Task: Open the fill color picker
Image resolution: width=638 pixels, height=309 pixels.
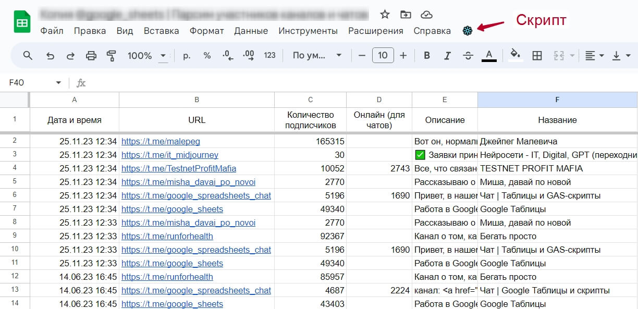Action: pos(516,55)
